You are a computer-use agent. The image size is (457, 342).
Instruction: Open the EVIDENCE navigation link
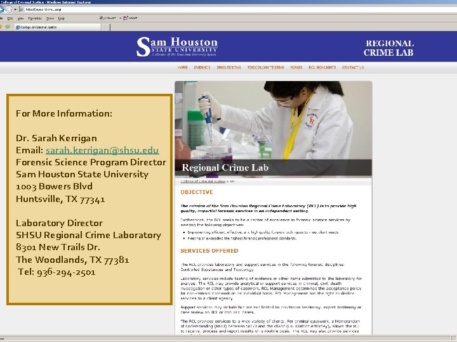tap(202, 68)
